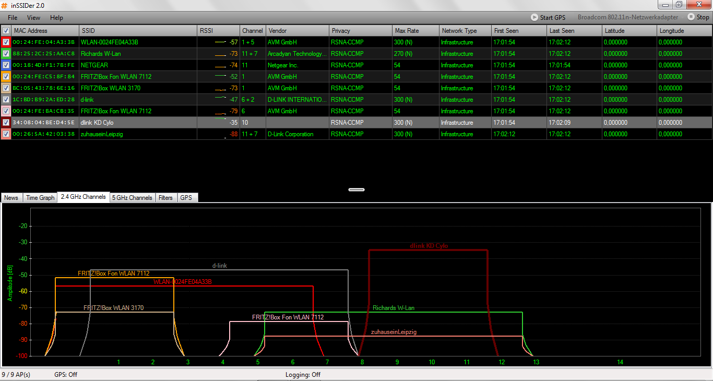Viewport: 713px width, 381px height.
Task: Click the 'Amplitude [dB]' axis label
Action: point(9,283)
